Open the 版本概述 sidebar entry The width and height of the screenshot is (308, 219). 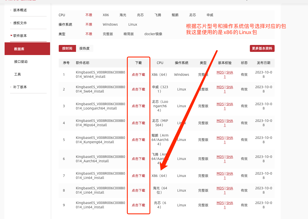(x=20, y=10)
